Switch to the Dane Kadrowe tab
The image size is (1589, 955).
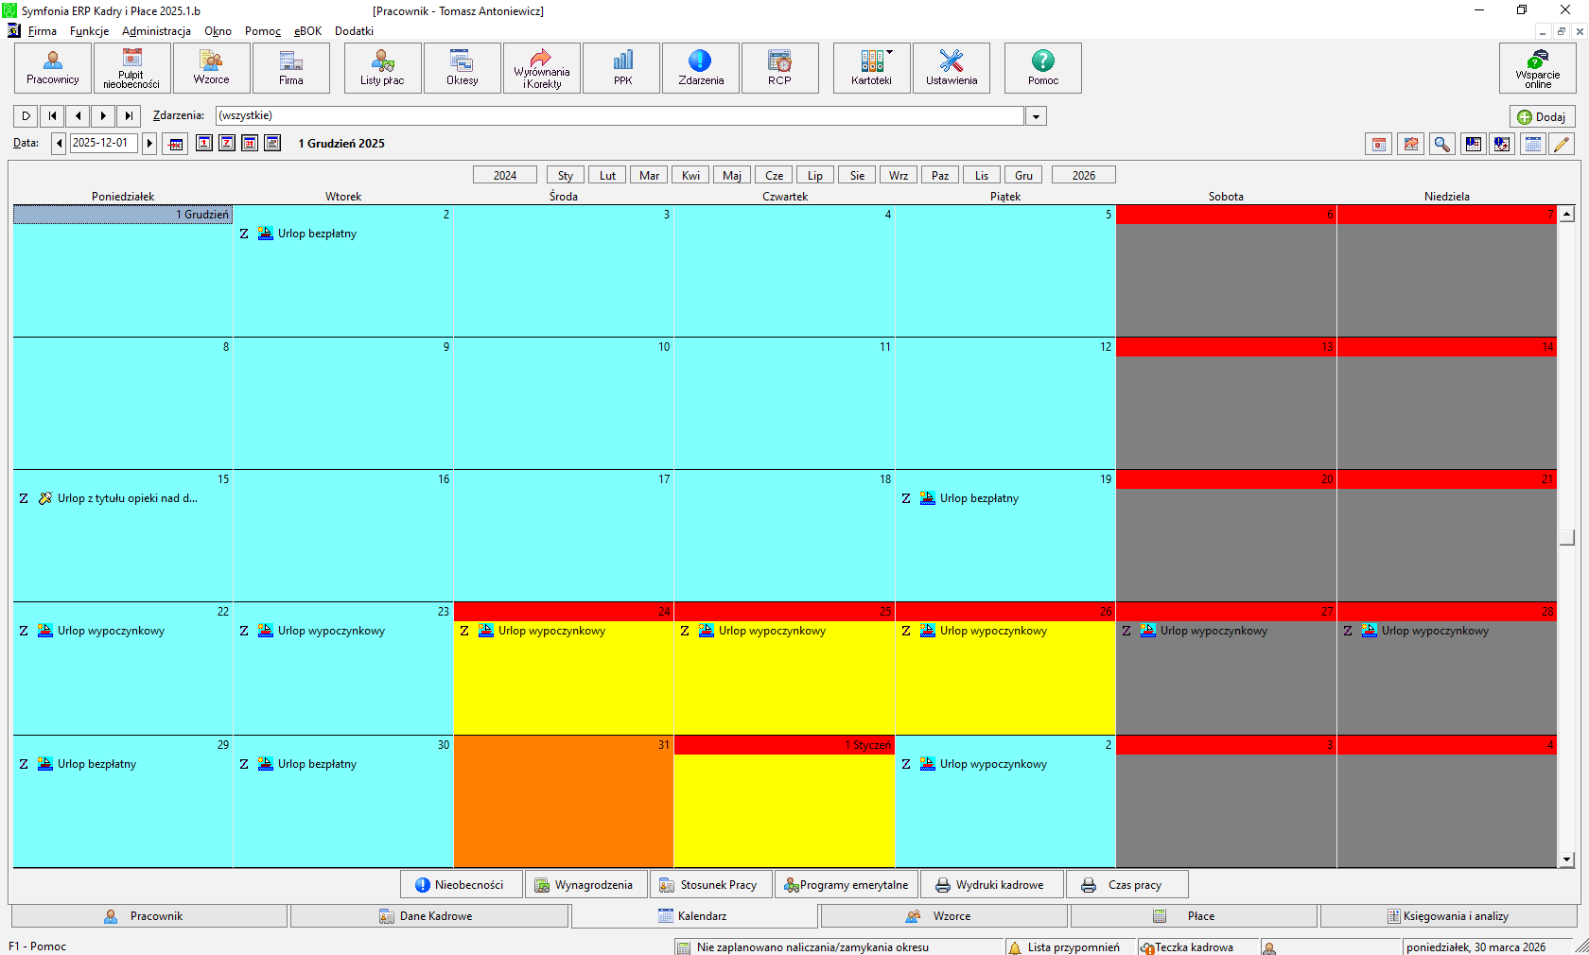(429, 915)
